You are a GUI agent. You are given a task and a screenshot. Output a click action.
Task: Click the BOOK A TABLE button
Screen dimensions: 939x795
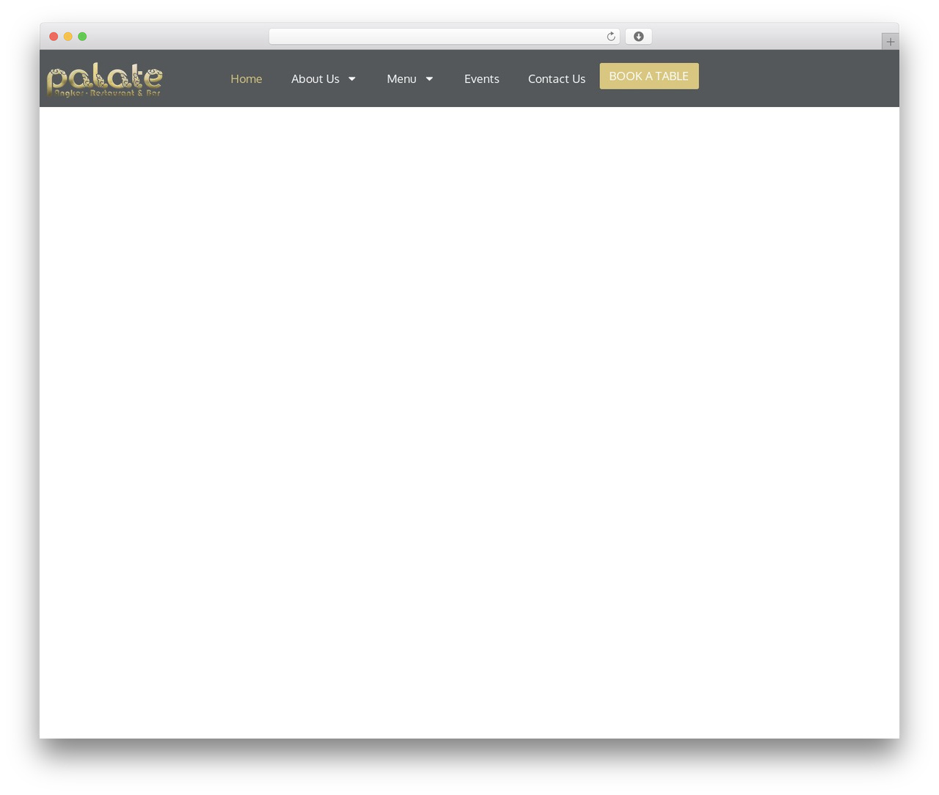pos(649,76)
